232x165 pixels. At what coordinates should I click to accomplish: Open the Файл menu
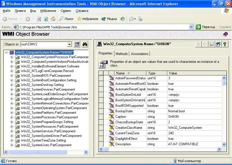click(x=6, y=11)
